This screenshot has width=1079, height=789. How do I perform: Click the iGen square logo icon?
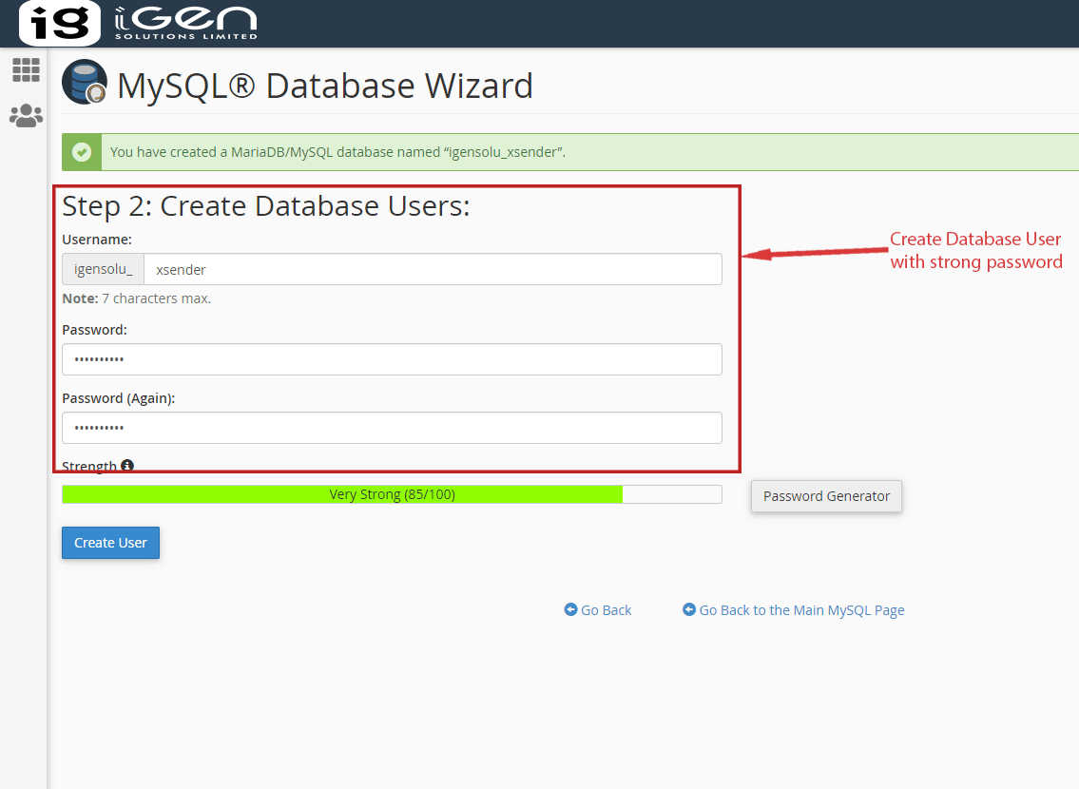[x=59, y=24]
